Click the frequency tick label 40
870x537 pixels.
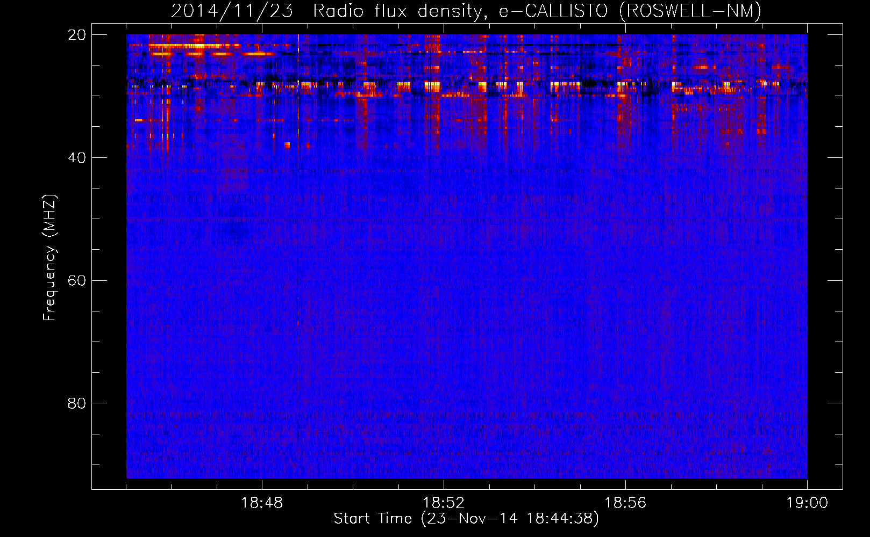pos(77,158)
